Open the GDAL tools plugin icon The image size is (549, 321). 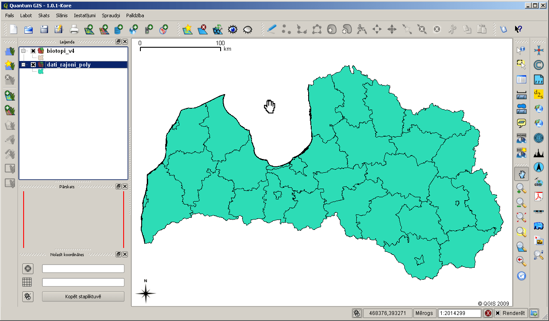pos(538,181)
